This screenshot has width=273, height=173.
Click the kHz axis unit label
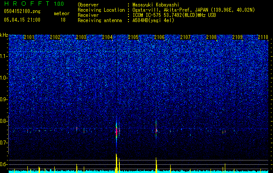pyautogui.click(x=4, y=35)
